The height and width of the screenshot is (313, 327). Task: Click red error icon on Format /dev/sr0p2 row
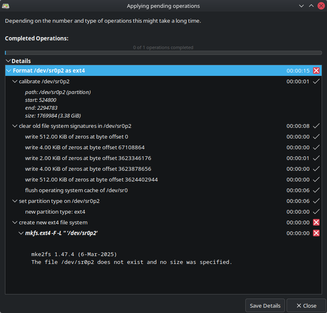pos(316,71)
